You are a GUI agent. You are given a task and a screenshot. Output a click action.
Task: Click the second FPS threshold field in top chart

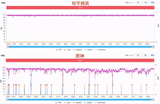tap(146, 3)
